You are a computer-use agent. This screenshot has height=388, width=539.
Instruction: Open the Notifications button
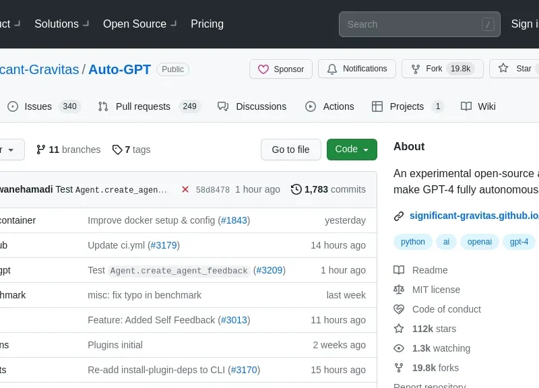(357, 69)
